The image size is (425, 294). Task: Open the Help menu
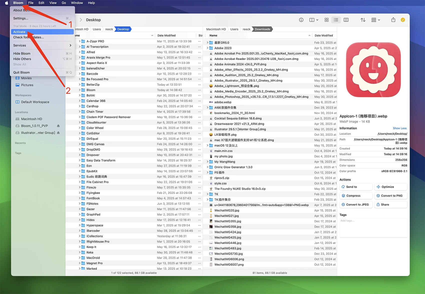coord(91,3)
